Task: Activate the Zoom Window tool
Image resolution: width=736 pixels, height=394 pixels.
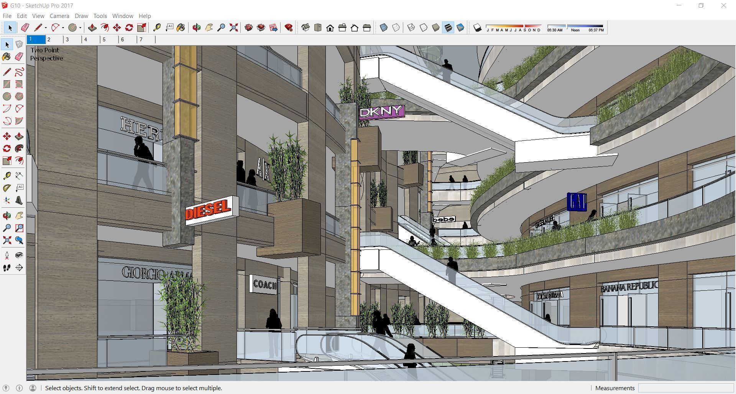Action: 19,228
